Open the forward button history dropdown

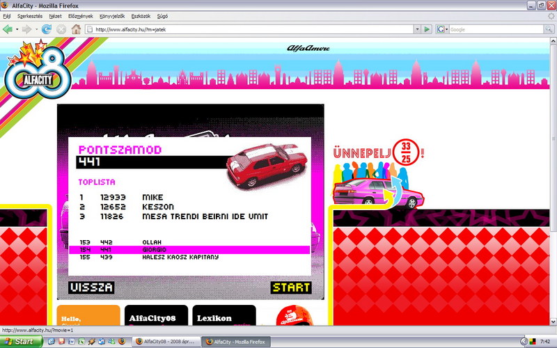(x=36, y=29)
